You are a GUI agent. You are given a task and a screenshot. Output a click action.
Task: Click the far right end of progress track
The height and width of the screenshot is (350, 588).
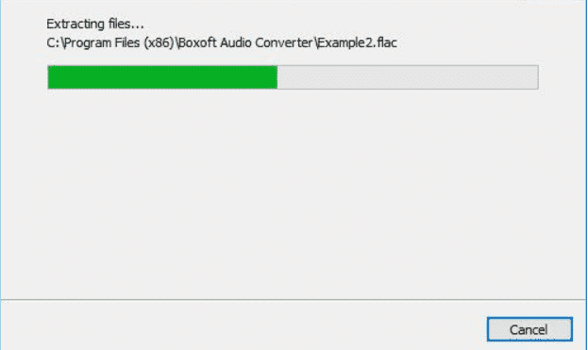535,77
